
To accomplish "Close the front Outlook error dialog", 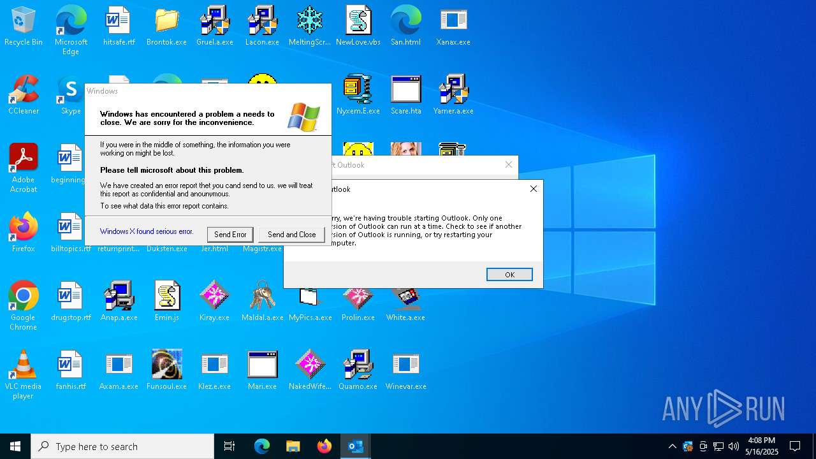I will (x=534, y=189).
